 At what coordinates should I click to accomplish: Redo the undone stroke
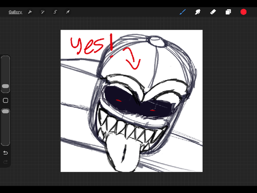point(5,162)
